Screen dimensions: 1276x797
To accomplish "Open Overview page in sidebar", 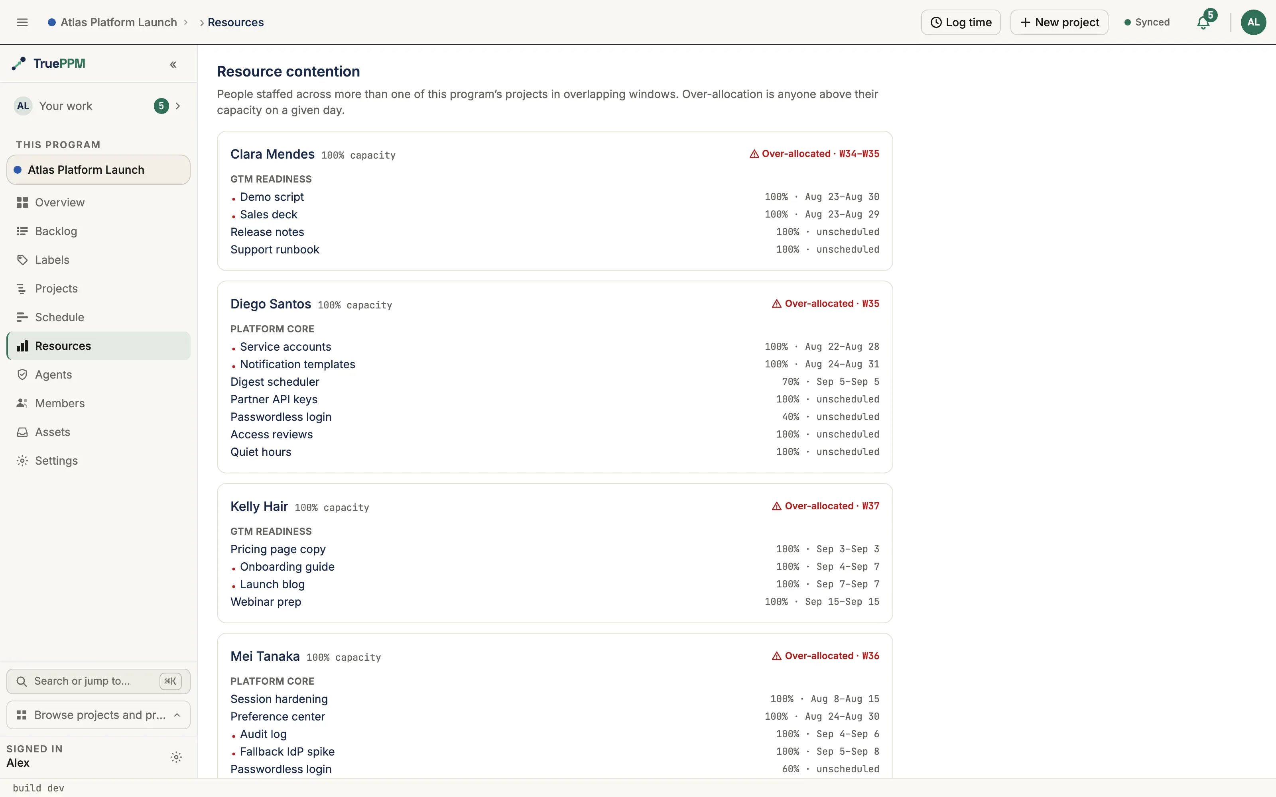I will 98,202.
